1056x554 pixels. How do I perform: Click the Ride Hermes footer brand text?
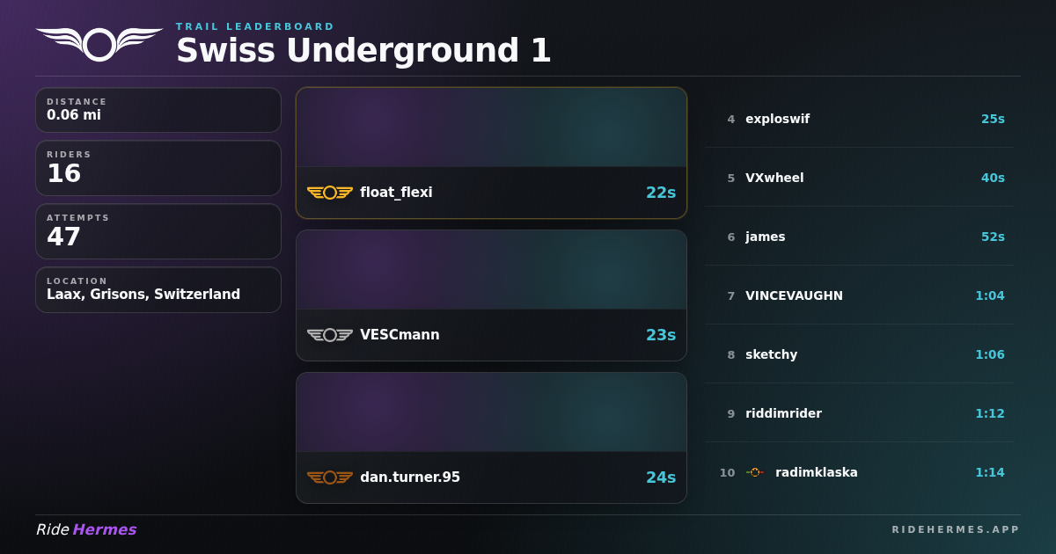86,529
